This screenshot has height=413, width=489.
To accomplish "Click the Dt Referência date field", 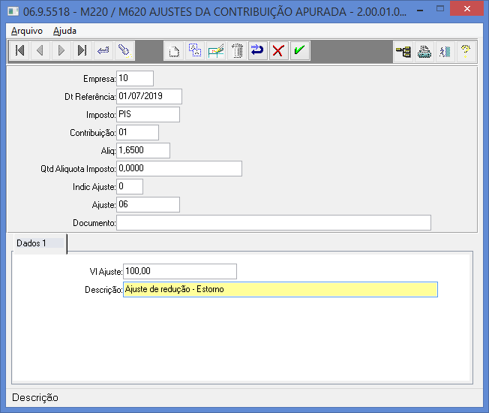I will point(149,96).
